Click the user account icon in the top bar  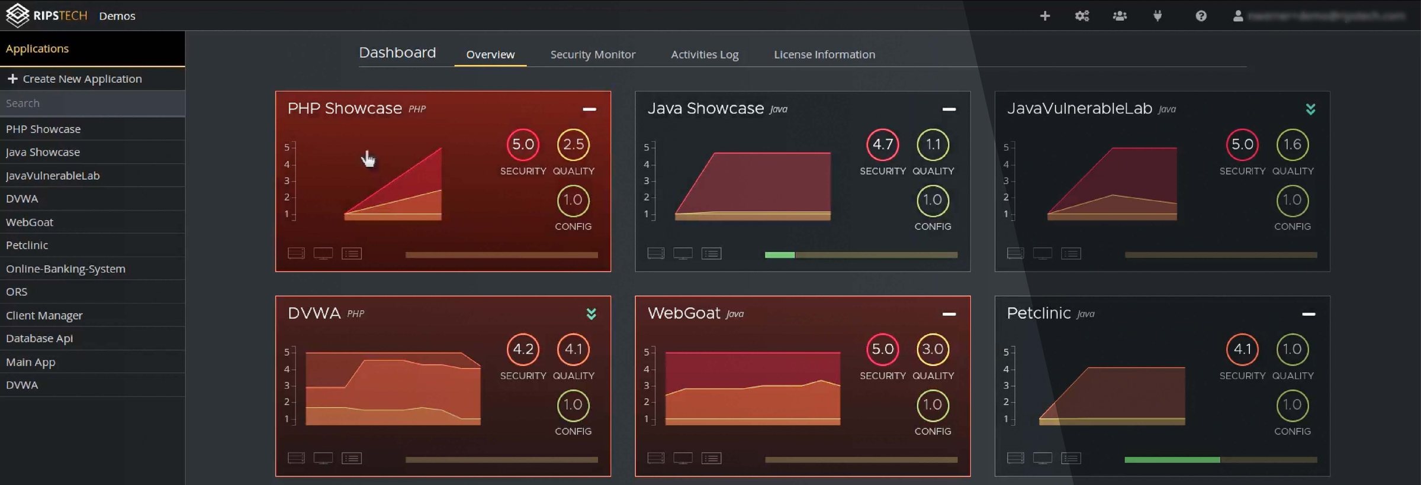1237,16
